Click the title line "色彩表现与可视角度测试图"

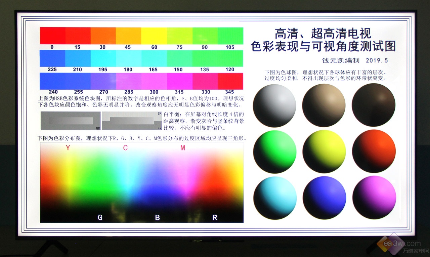click(x=323, y=46)
